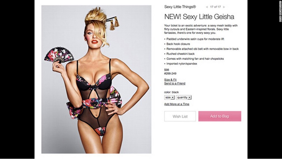
Task: Click the $98 price text
Action: pos(167,70)
